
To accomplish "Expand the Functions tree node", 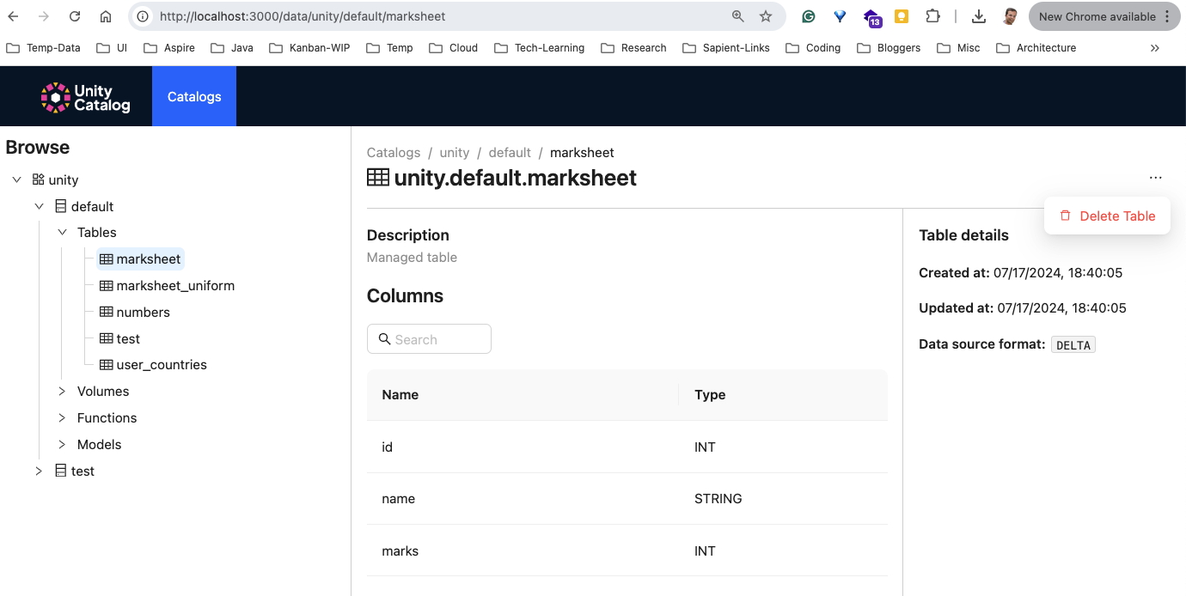I will click(x=62, y=417).
